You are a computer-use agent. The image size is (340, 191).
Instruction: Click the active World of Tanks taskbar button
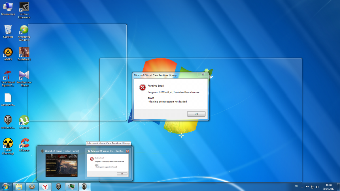pos(84,186)
